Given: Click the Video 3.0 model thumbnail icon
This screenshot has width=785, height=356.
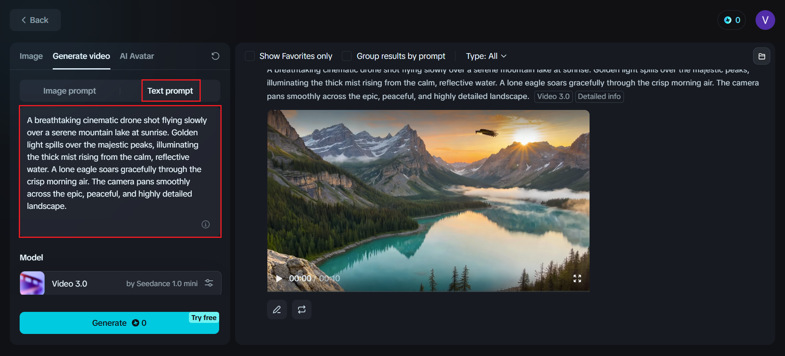Looking at the screenshot, I should pyautogui.click(x=32, y=283).
